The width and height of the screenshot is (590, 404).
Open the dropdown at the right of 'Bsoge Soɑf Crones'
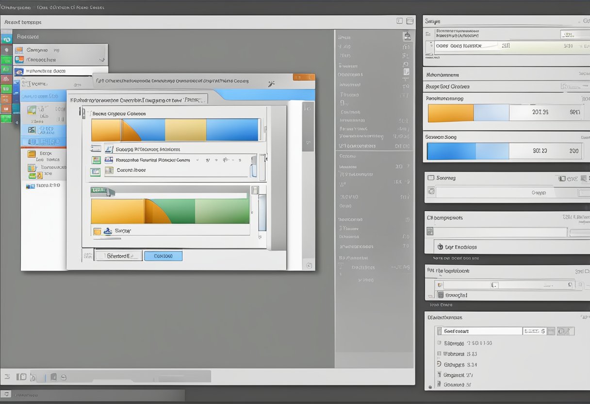point(570,86)
